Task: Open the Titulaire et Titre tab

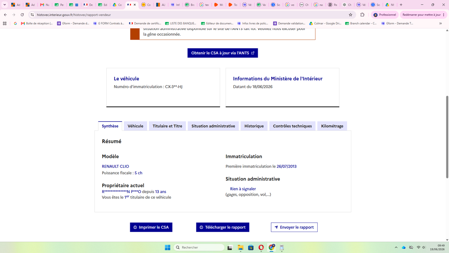Action: 167,126
